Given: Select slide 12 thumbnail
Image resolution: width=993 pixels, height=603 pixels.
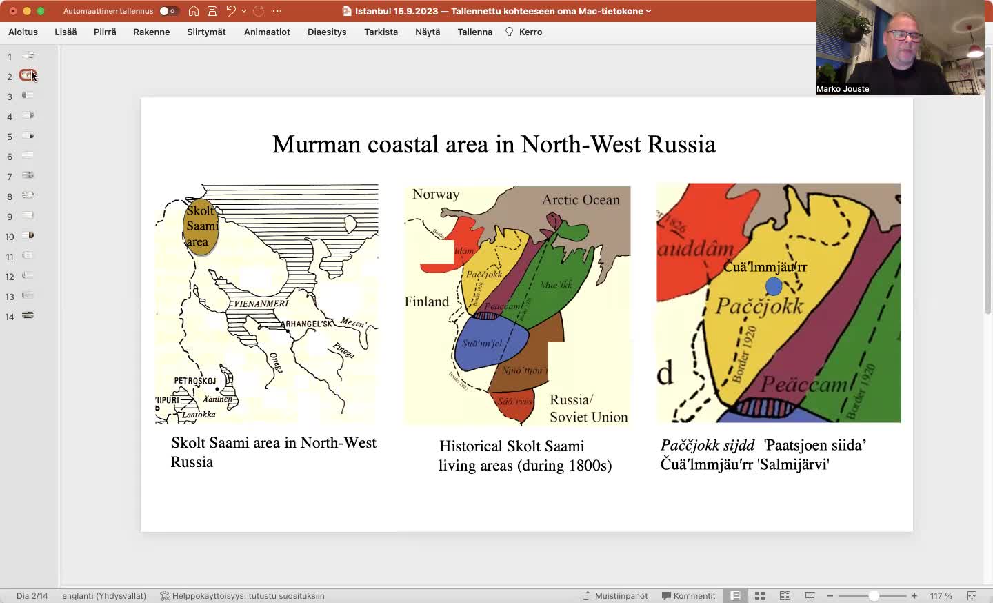Looking at the screenshot, I should click(x=28, y=275).
